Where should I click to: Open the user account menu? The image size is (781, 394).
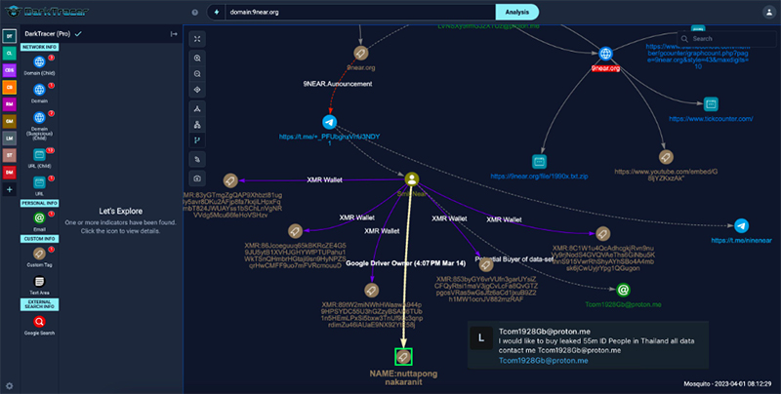[x=760, y=11]
